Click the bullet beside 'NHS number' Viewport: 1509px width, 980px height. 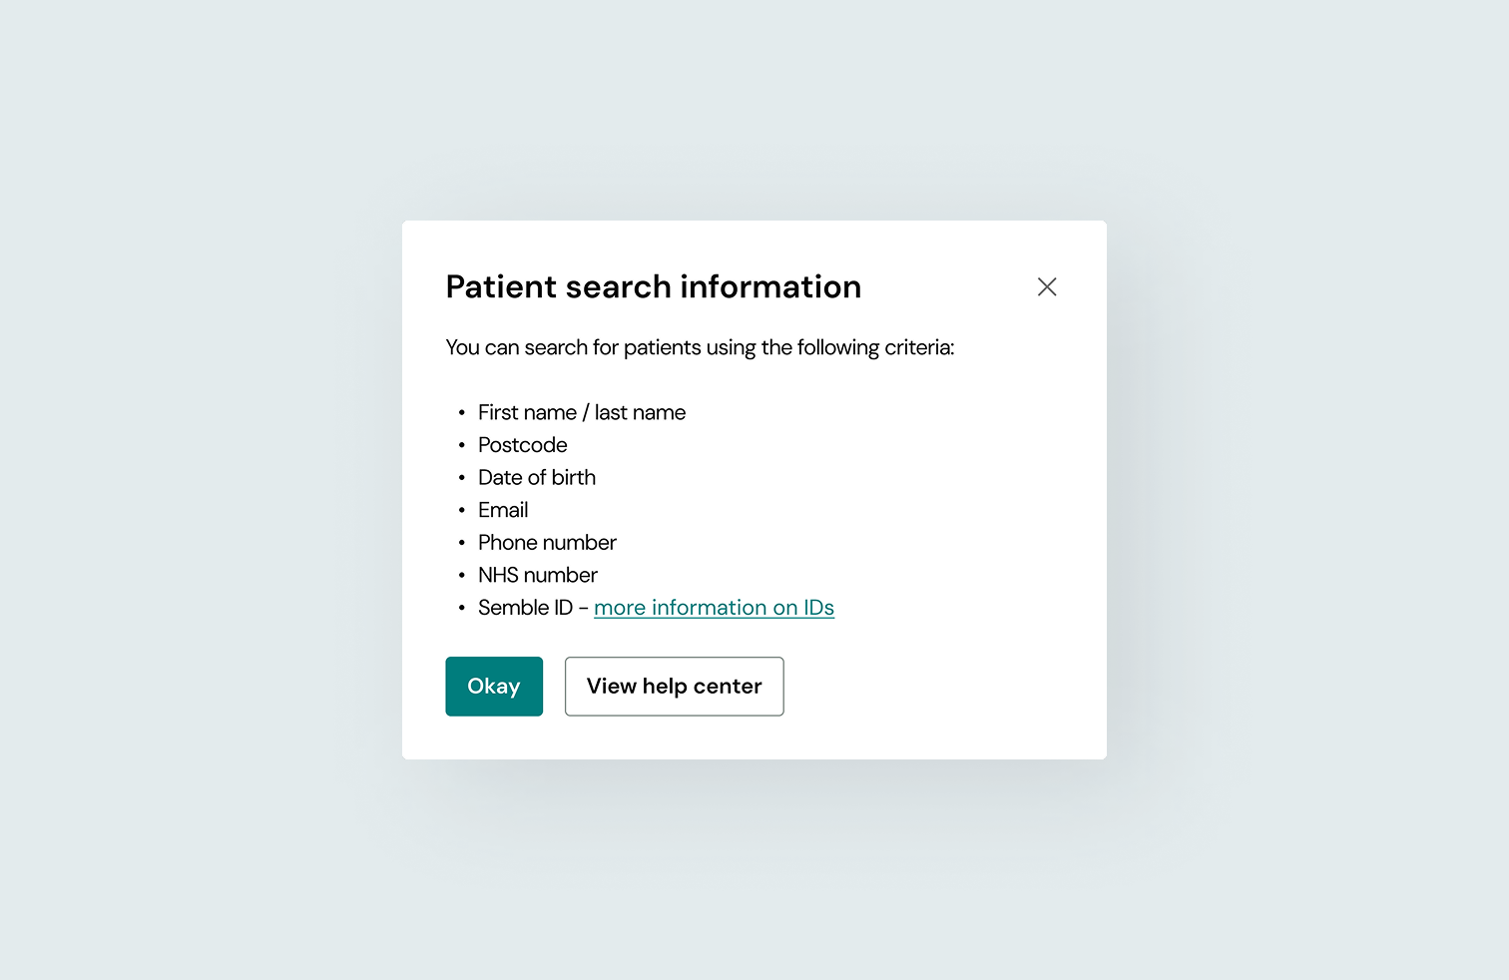pyautogui.click(x=462, y=575)
